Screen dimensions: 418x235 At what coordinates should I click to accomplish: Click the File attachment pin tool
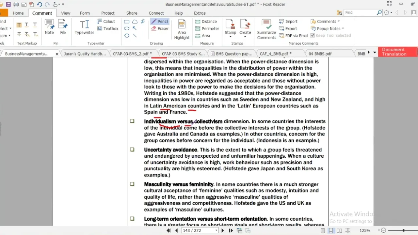click(63, 27)
